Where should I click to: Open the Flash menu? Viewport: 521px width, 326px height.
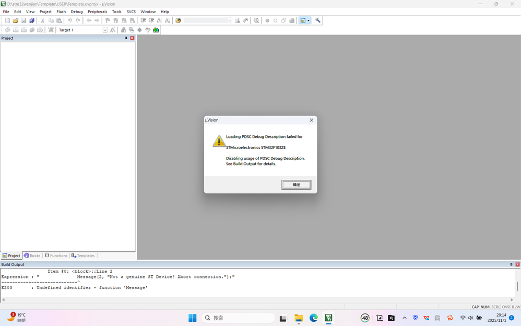(61, 11)
